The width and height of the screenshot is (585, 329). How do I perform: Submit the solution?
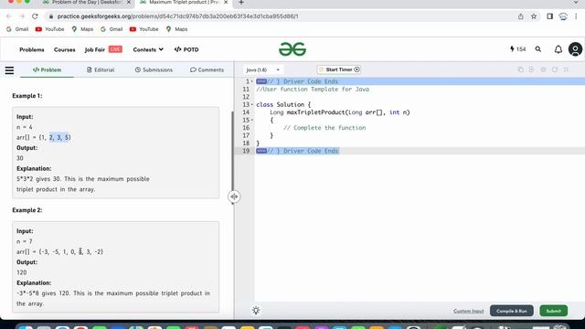click(554, 311)
